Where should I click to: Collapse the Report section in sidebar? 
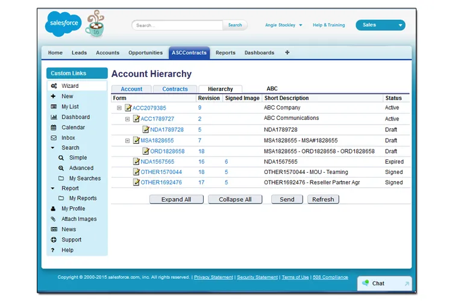(x=52, y=188)
